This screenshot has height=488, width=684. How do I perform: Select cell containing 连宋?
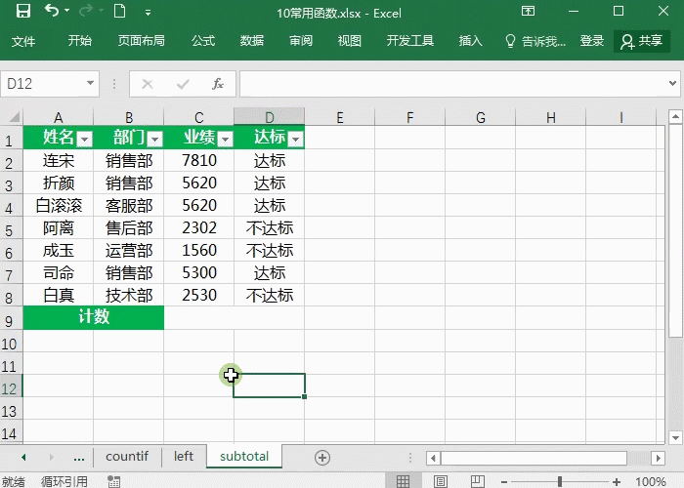point(58,161)
